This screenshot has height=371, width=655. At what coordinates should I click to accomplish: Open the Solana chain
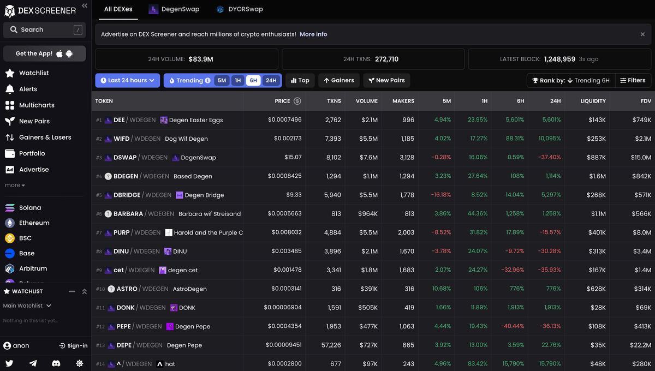point(30,208)
